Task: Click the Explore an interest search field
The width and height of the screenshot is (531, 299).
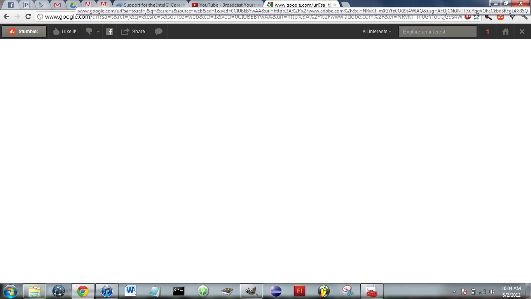Action: [x=437, y=31]
